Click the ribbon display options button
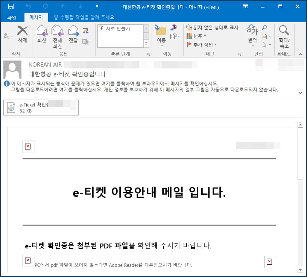The width and height of the screenshot is (307, 277). point(246,6)
